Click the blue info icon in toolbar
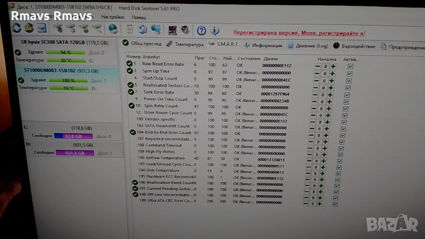Screen dimensions: 425x239 coord(215,30)
